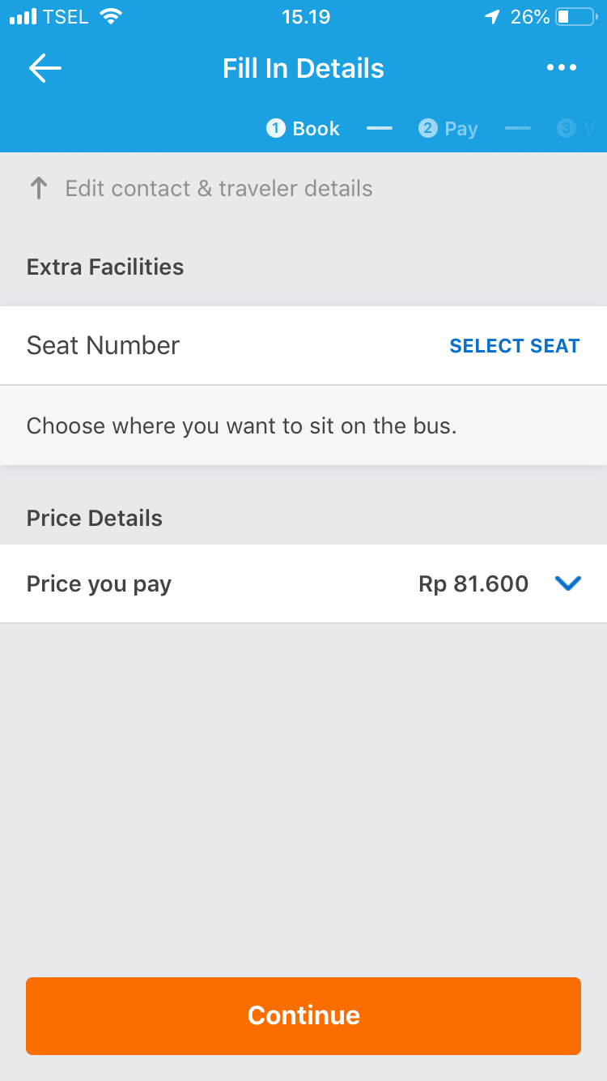Tap the Wi-Fi status icon
The height and width of the screenshot is (1081, 607).
110,16
